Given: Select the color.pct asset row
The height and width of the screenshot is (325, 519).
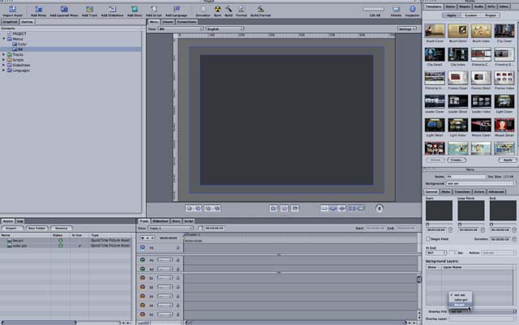Looking at the screenshot, I should click(x=66, y=246).
